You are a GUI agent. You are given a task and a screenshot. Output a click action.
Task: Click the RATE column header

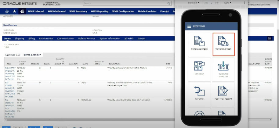[168, 64]
